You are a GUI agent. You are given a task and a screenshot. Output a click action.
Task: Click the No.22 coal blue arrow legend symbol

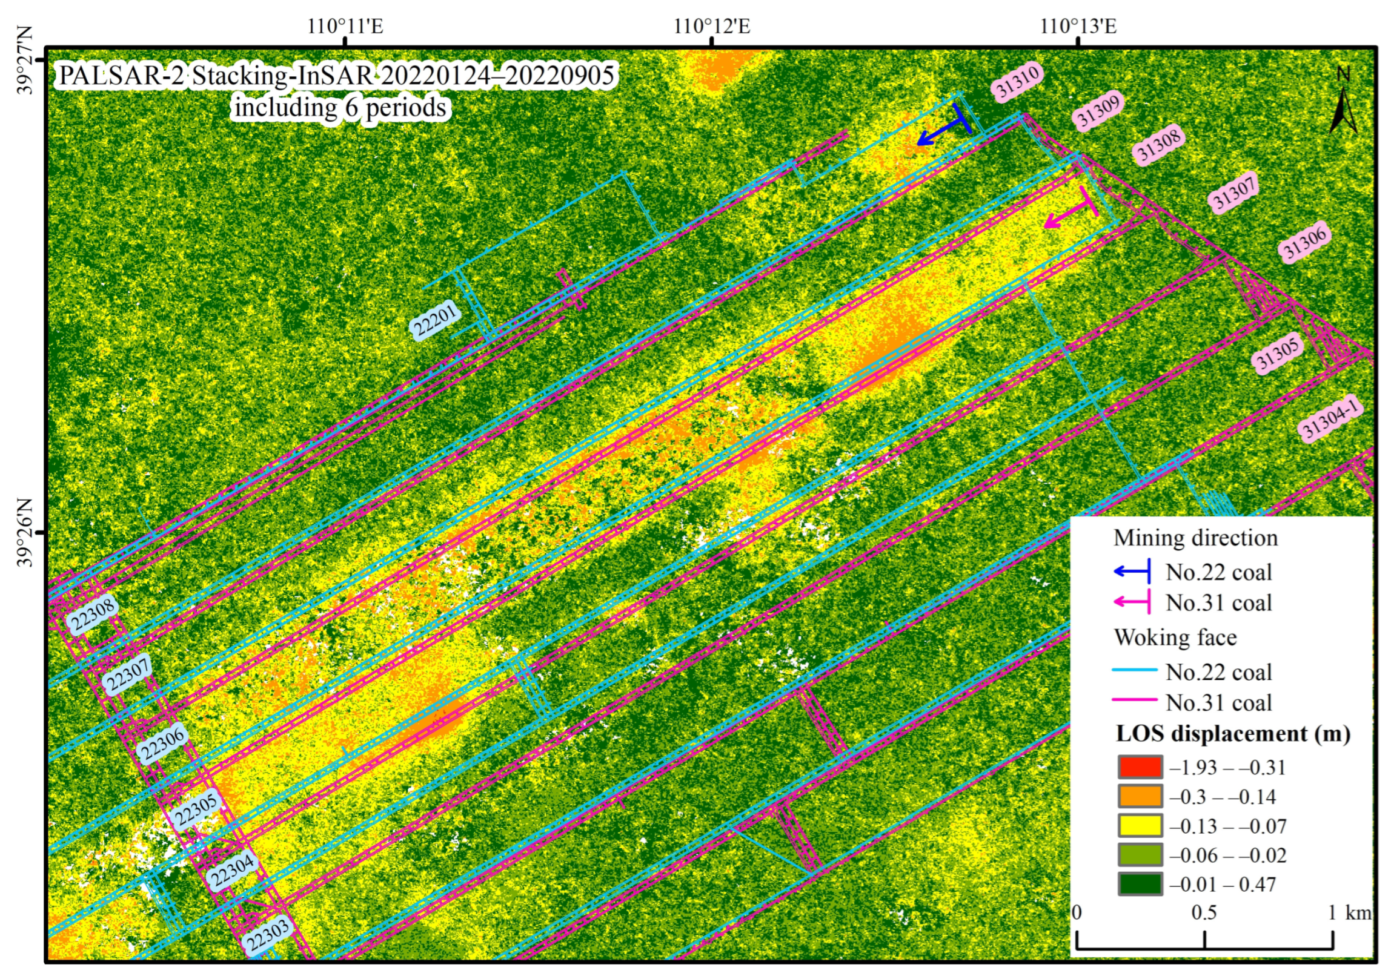pyautogui.click(x=1132, y=572)
